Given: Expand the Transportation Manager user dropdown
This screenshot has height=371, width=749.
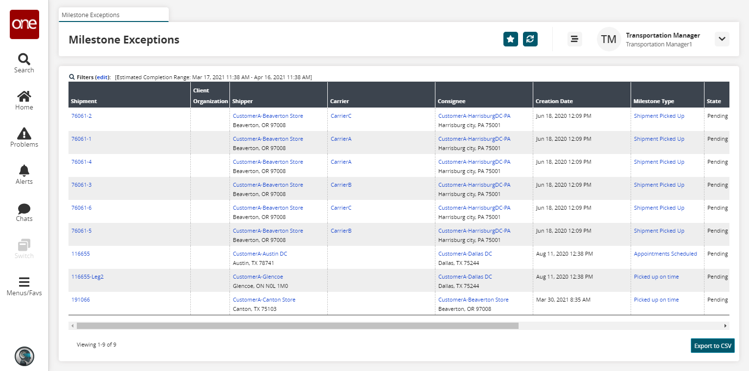Looking at the screenshot, I should pos(722,39).
